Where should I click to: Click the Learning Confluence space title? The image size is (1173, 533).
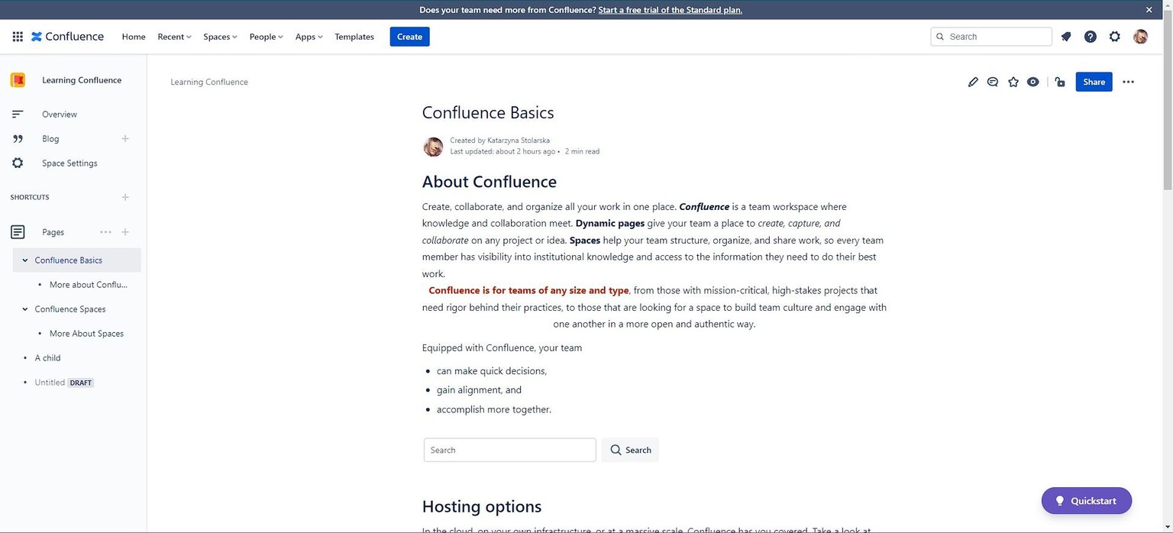pos(82,80)
